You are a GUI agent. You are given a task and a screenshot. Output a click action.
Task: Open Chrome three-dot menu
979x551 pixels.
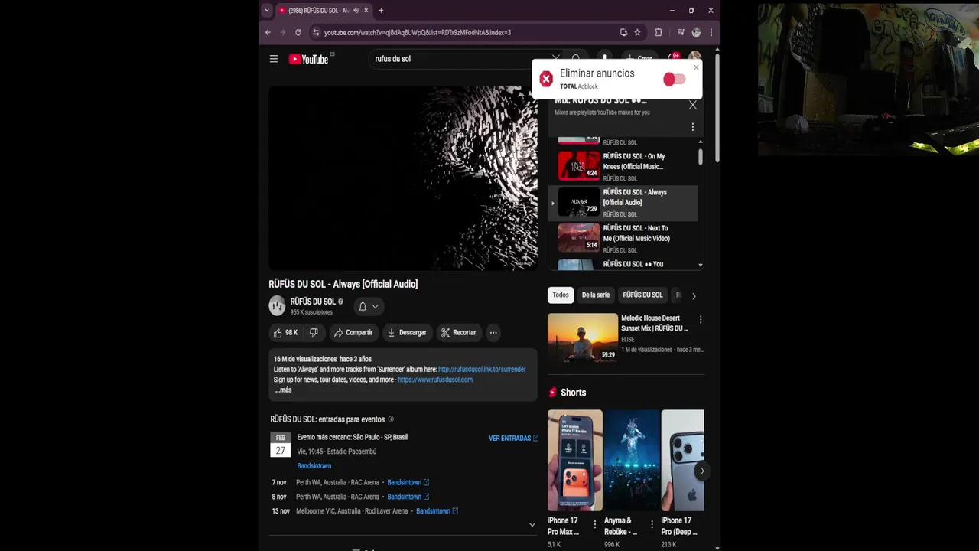click(711, 32)
